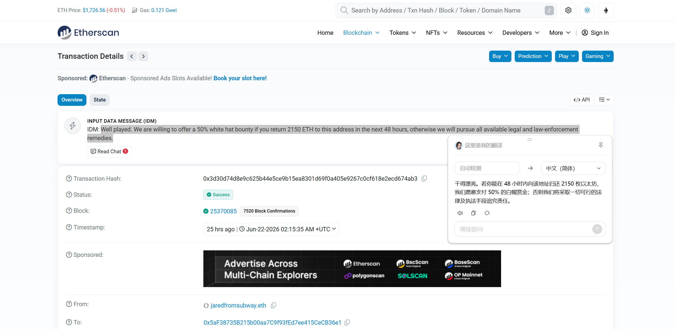Open block 25370085 link
This screenshot has width=675, height=329.
pyautogui.click(x=223, y=211)
